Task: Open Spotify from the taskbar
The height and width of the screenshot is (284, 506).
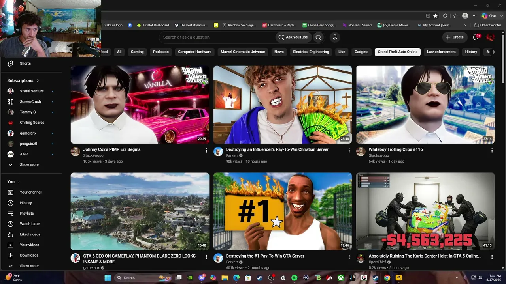Action: click(294, 278)
